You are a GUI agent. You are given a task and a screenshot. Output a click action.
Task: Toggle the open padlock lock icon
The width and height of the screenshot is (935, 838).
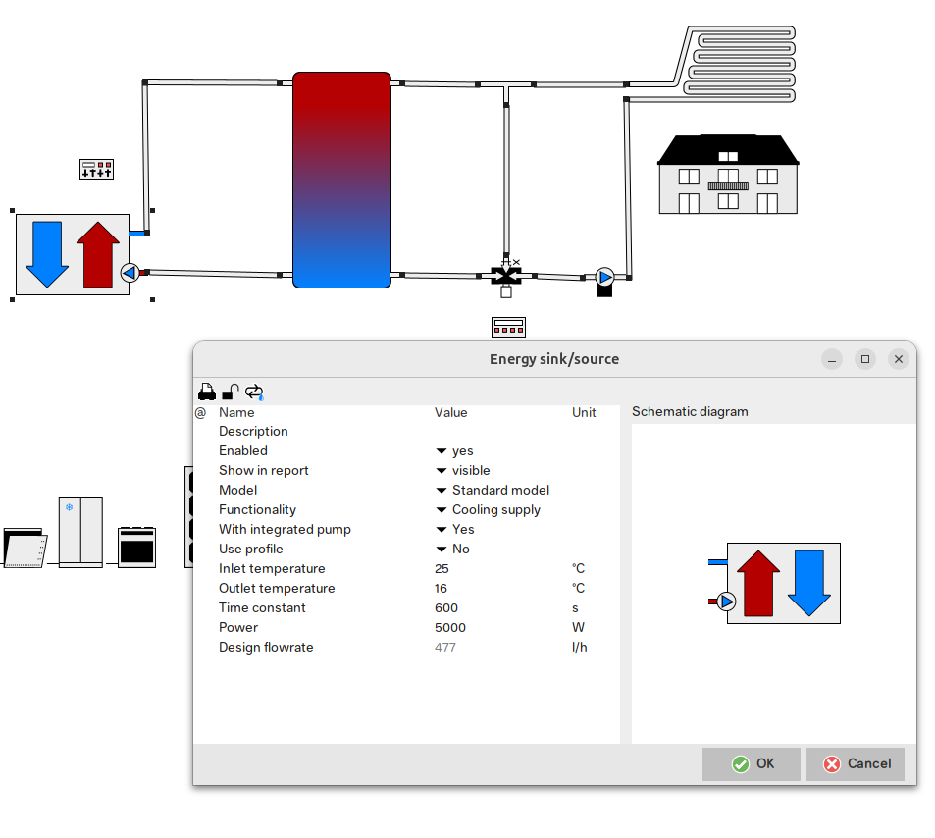[231, 392]
